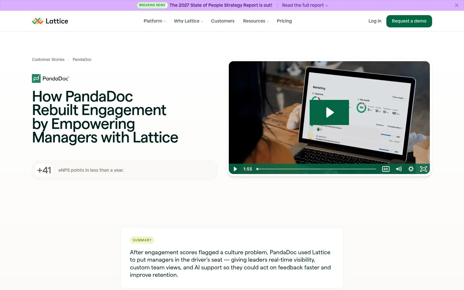
Task: Go to the Customers page
Action: [x=223, y=21]
